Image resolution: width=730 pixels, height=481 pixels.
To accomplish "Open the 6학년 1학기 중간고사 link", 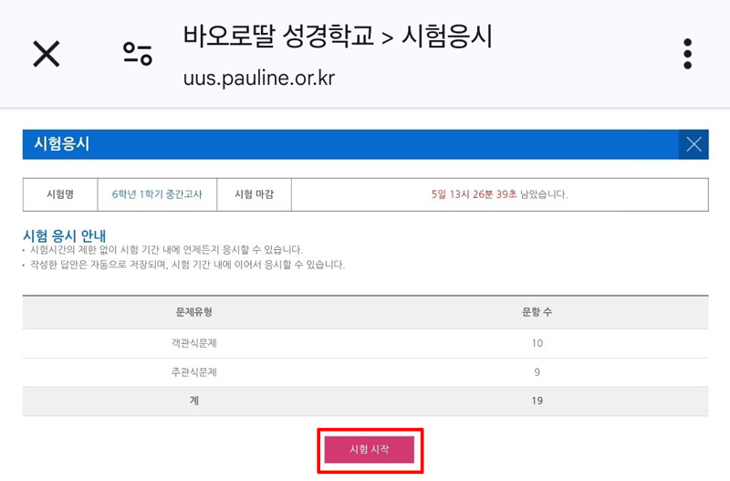I will (157, 194).
